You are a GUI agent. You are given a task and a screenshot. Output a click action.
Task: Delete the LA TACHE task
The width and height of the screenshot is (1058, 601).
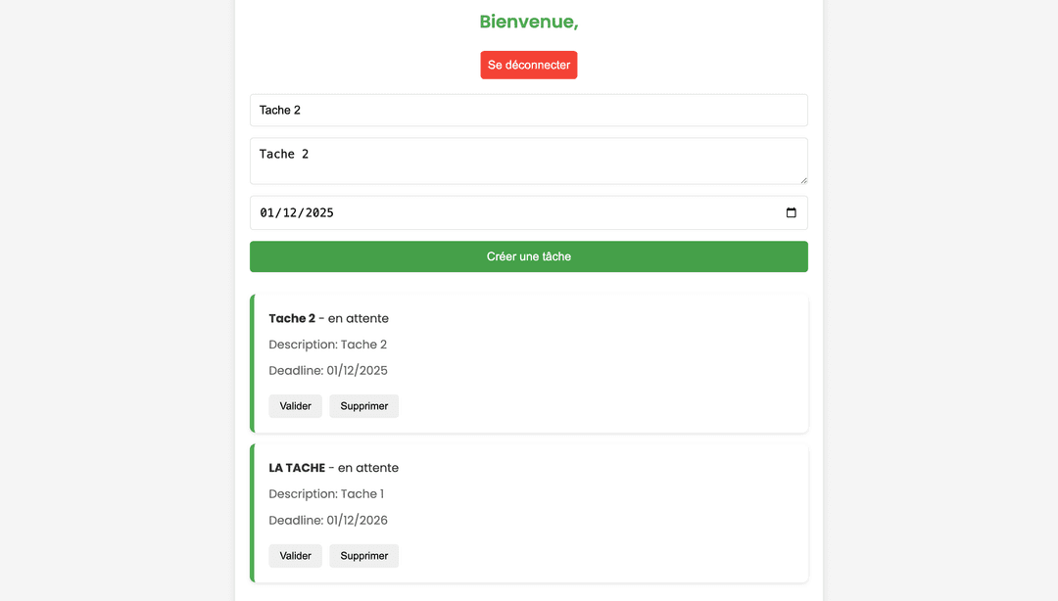tap(363, 556)
